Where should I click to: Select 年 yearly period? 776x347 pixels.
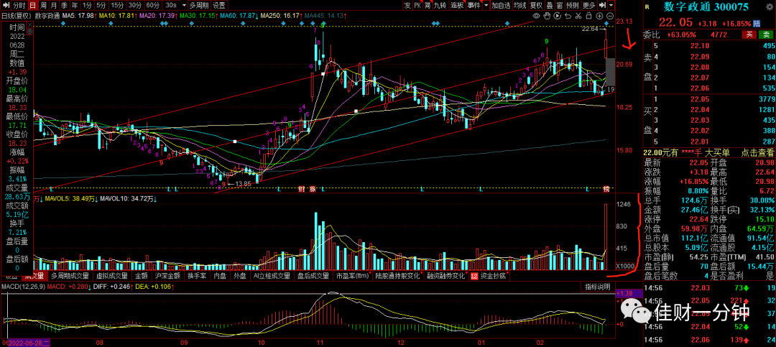pos(74,6)
